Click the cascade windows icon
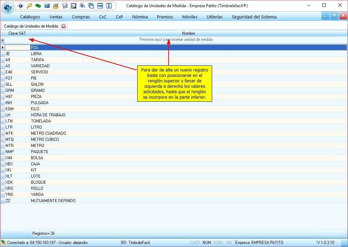This screenshot has width=348, height=247. tap(91, 6)
